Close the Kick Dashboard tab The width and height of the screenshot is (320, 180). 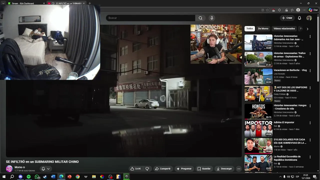(x=44, y=3)
